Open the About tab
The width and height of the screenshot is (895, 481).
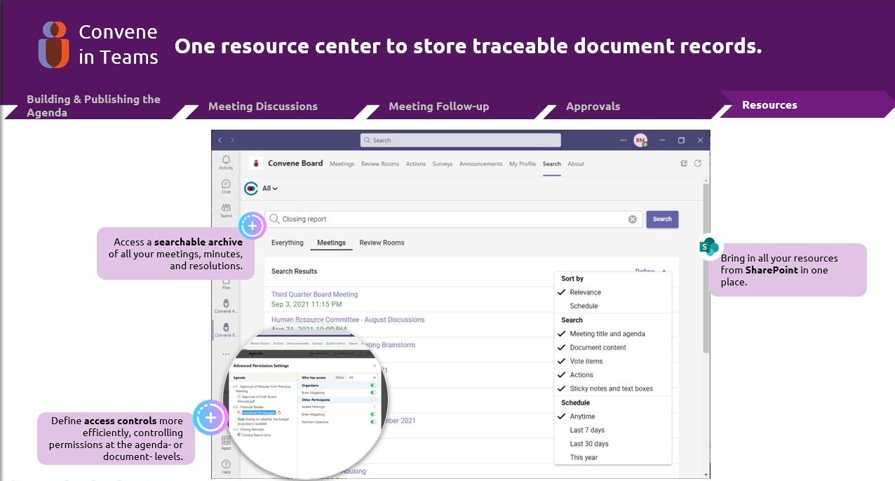coord(576,164)
